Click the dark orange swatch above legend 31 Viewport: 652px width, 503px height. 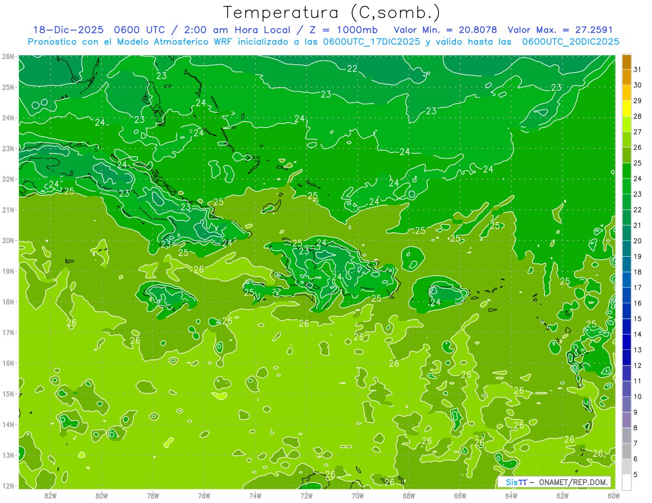pos(626,61)
